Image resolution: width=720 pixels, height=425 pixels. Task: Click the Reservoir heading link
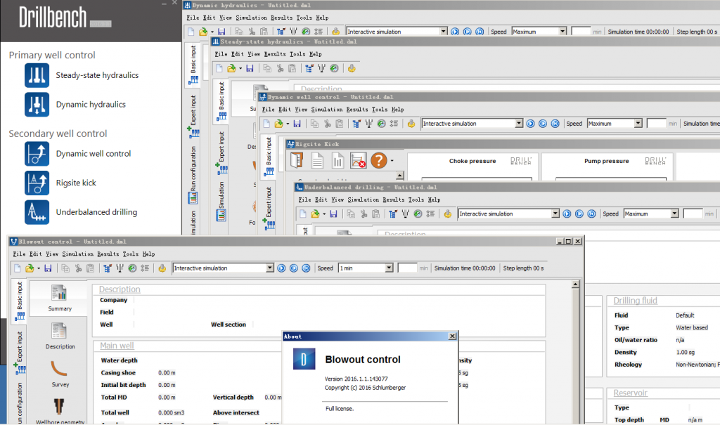631,393
